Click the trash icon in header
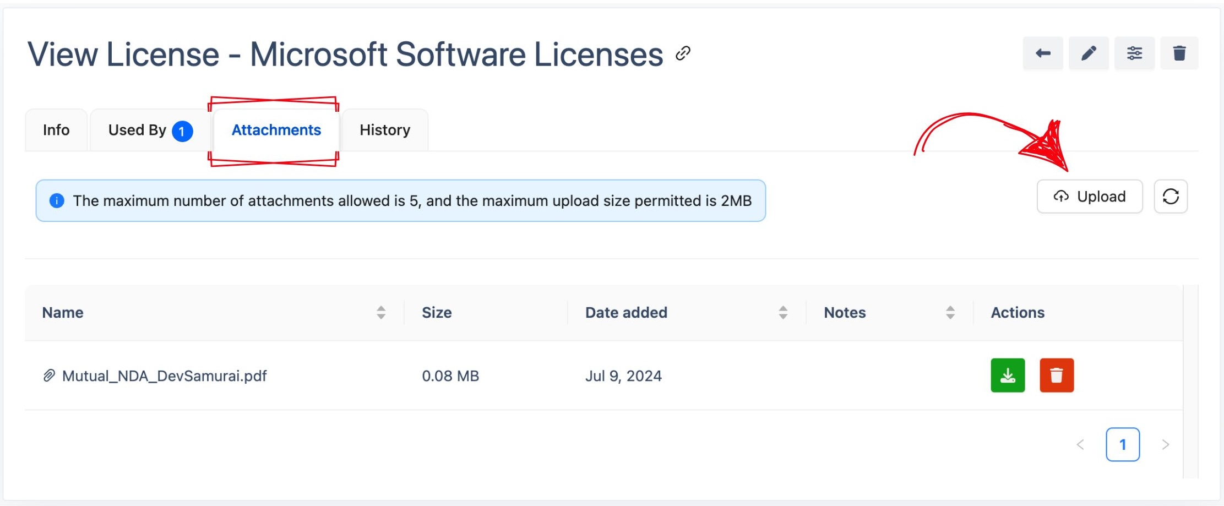The image size is (1224, 506). click(x=1179, y=53)
